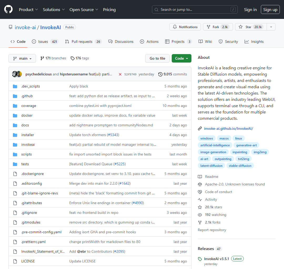Click the link chain icon by homepage URL
The width and height of the screenshot is (284, 269).
click(200, 129)
